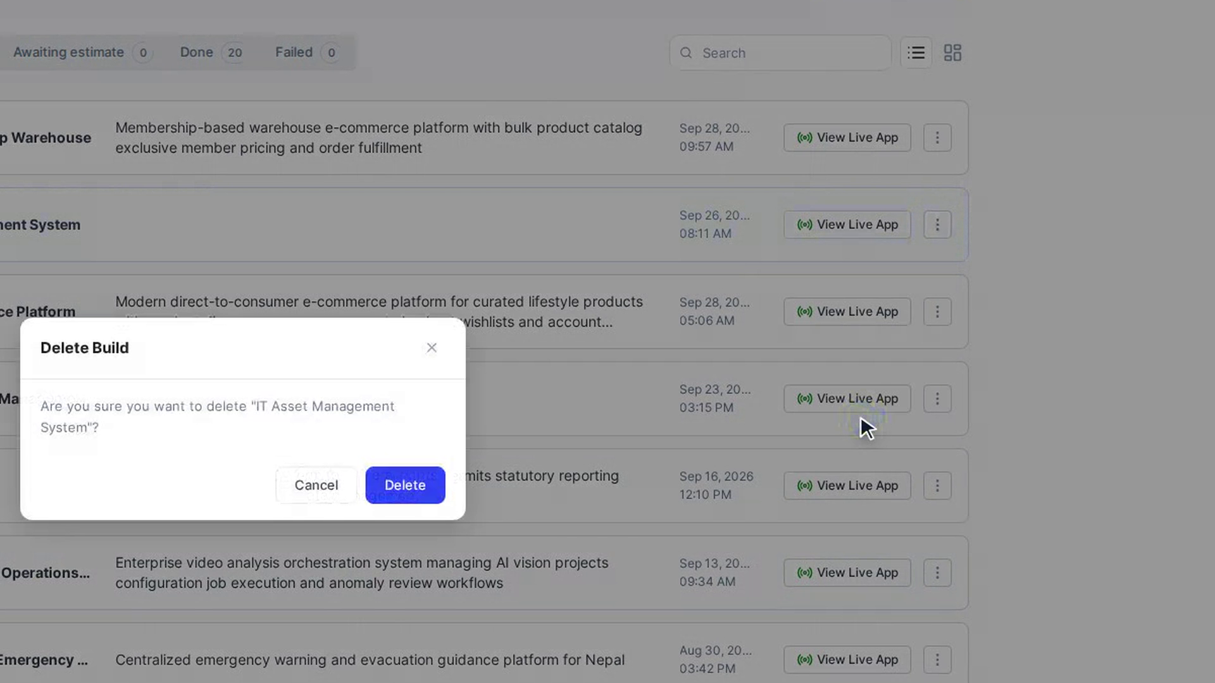
Task: Confirm deletion with the blue Delete button
Action: coord(405,485)
